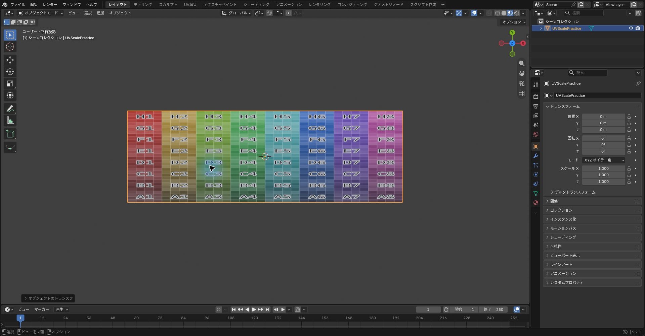
Task: Switch to the シェーディング workspace tab
Action: coord(256,5)
